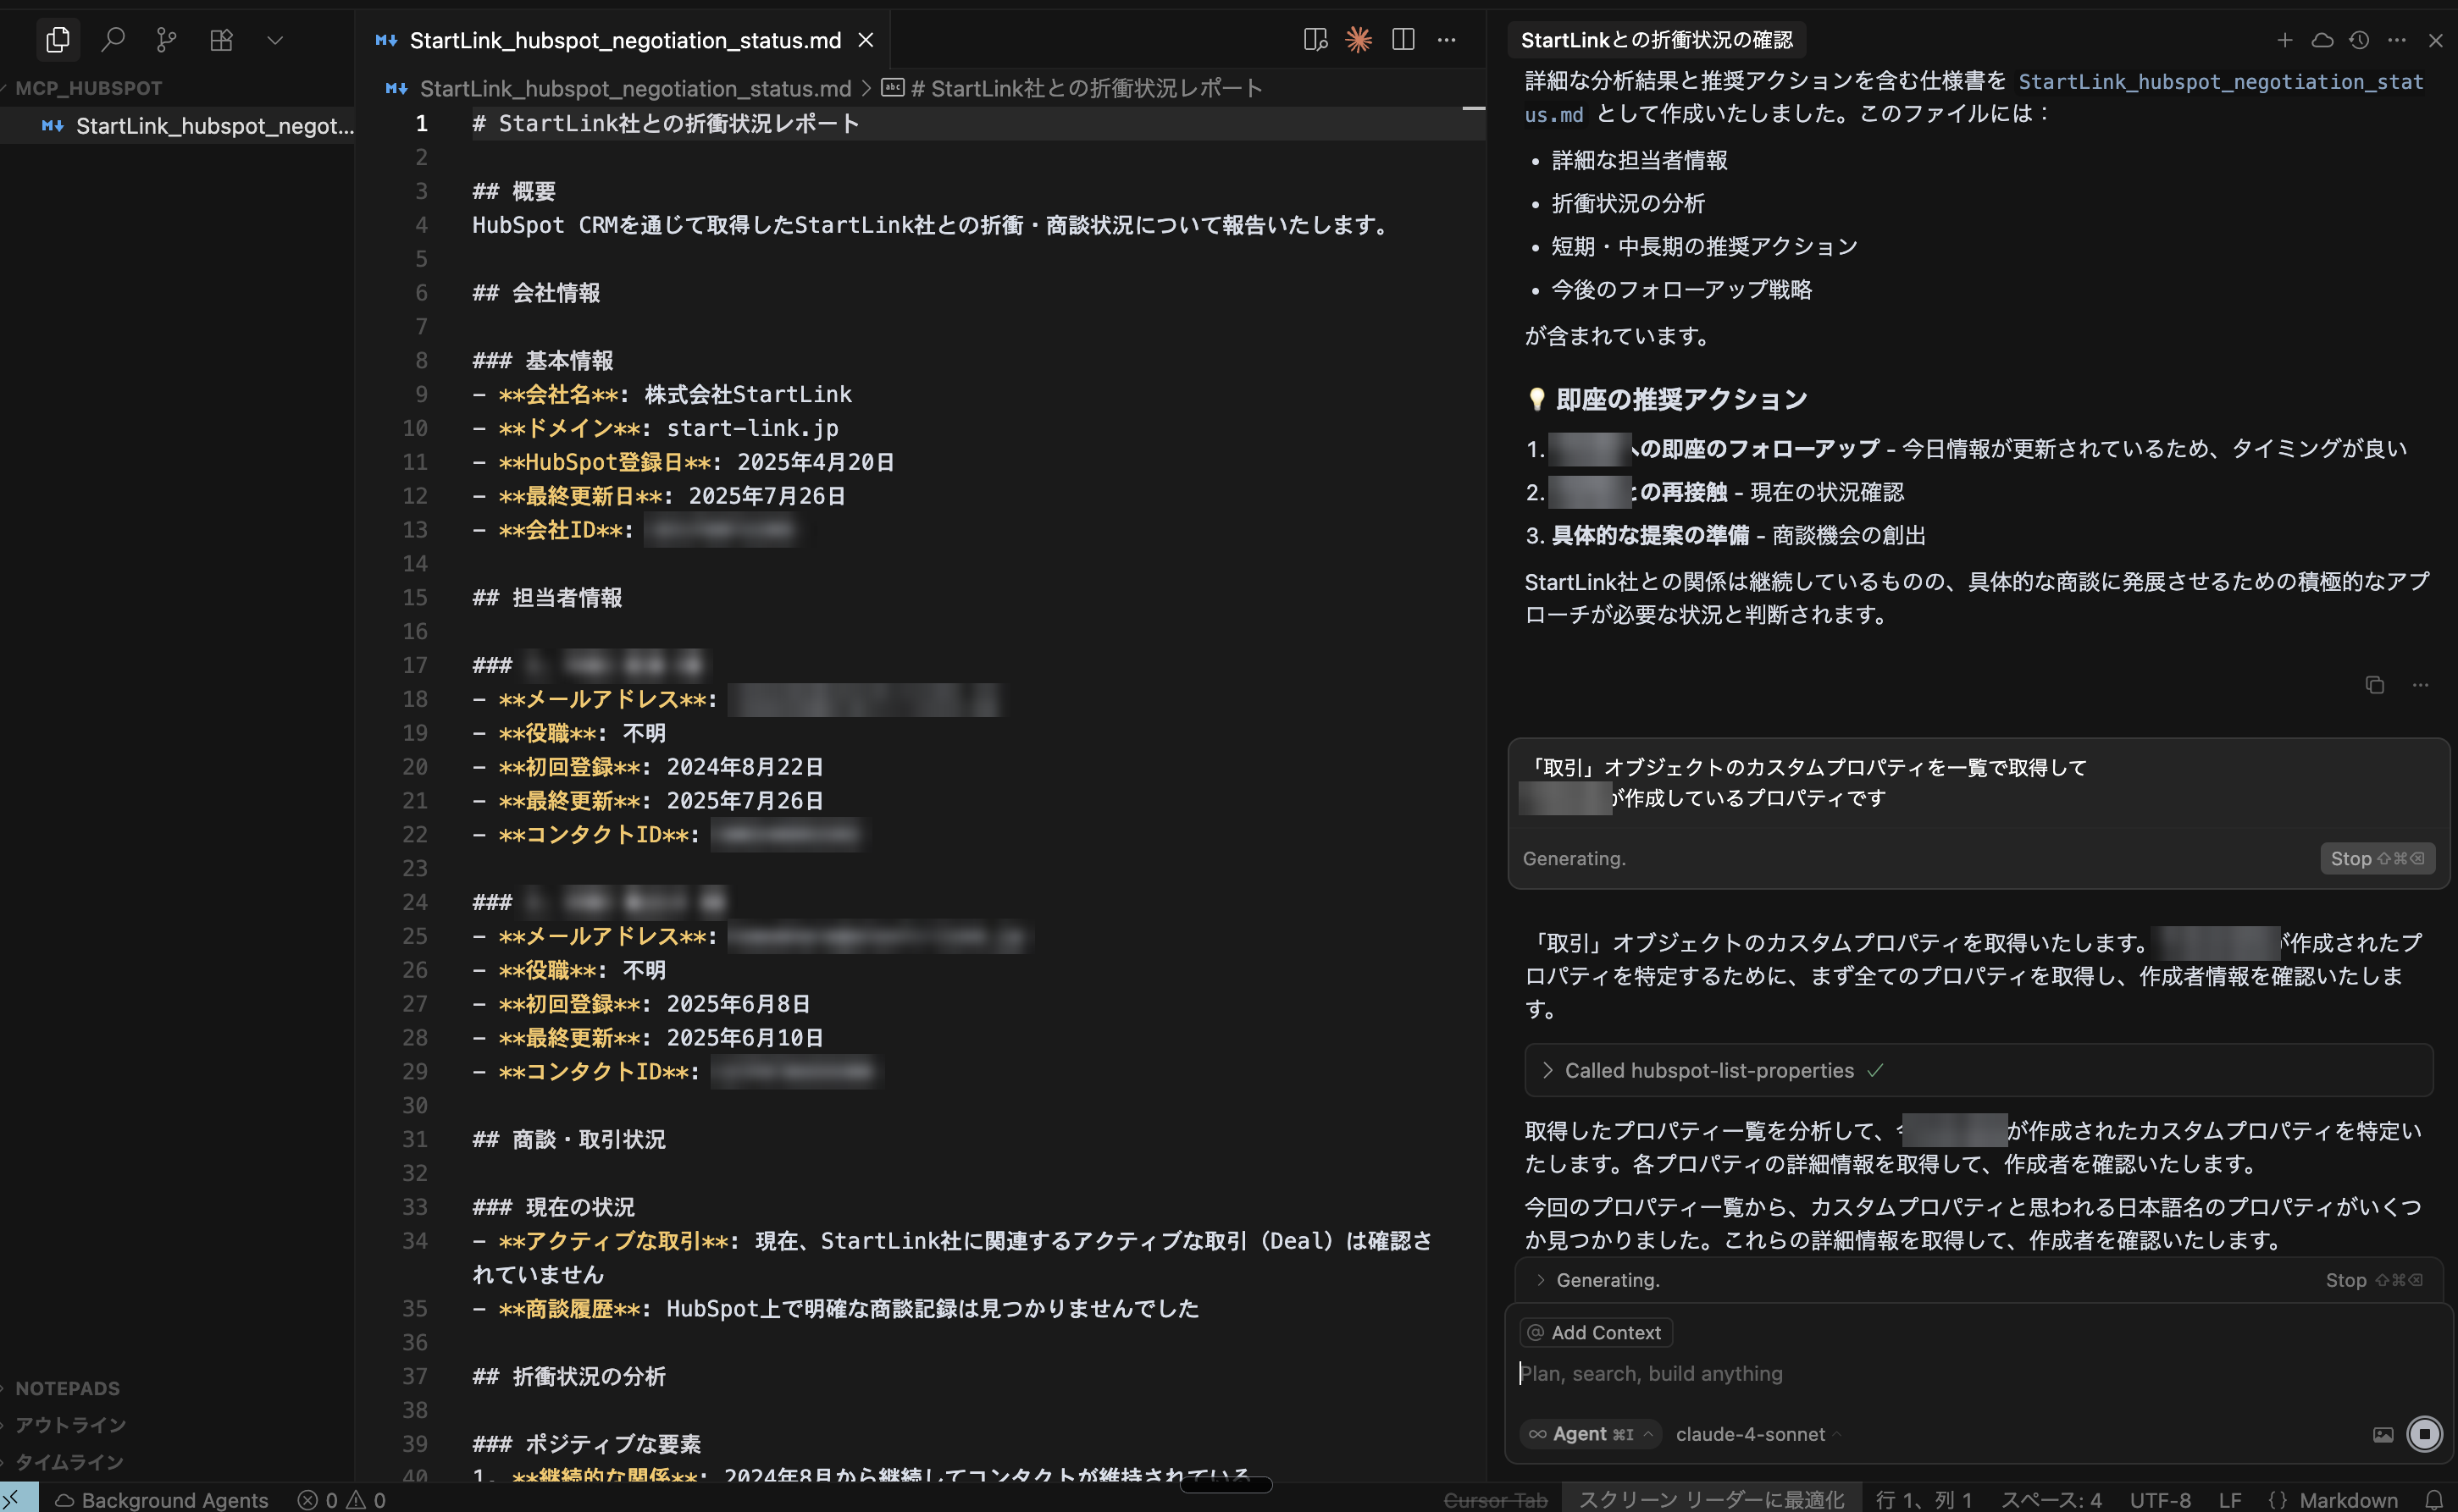2458x1512 pixels.
Task: Click the round stop button in chat input
Action: point(2424,1434)
